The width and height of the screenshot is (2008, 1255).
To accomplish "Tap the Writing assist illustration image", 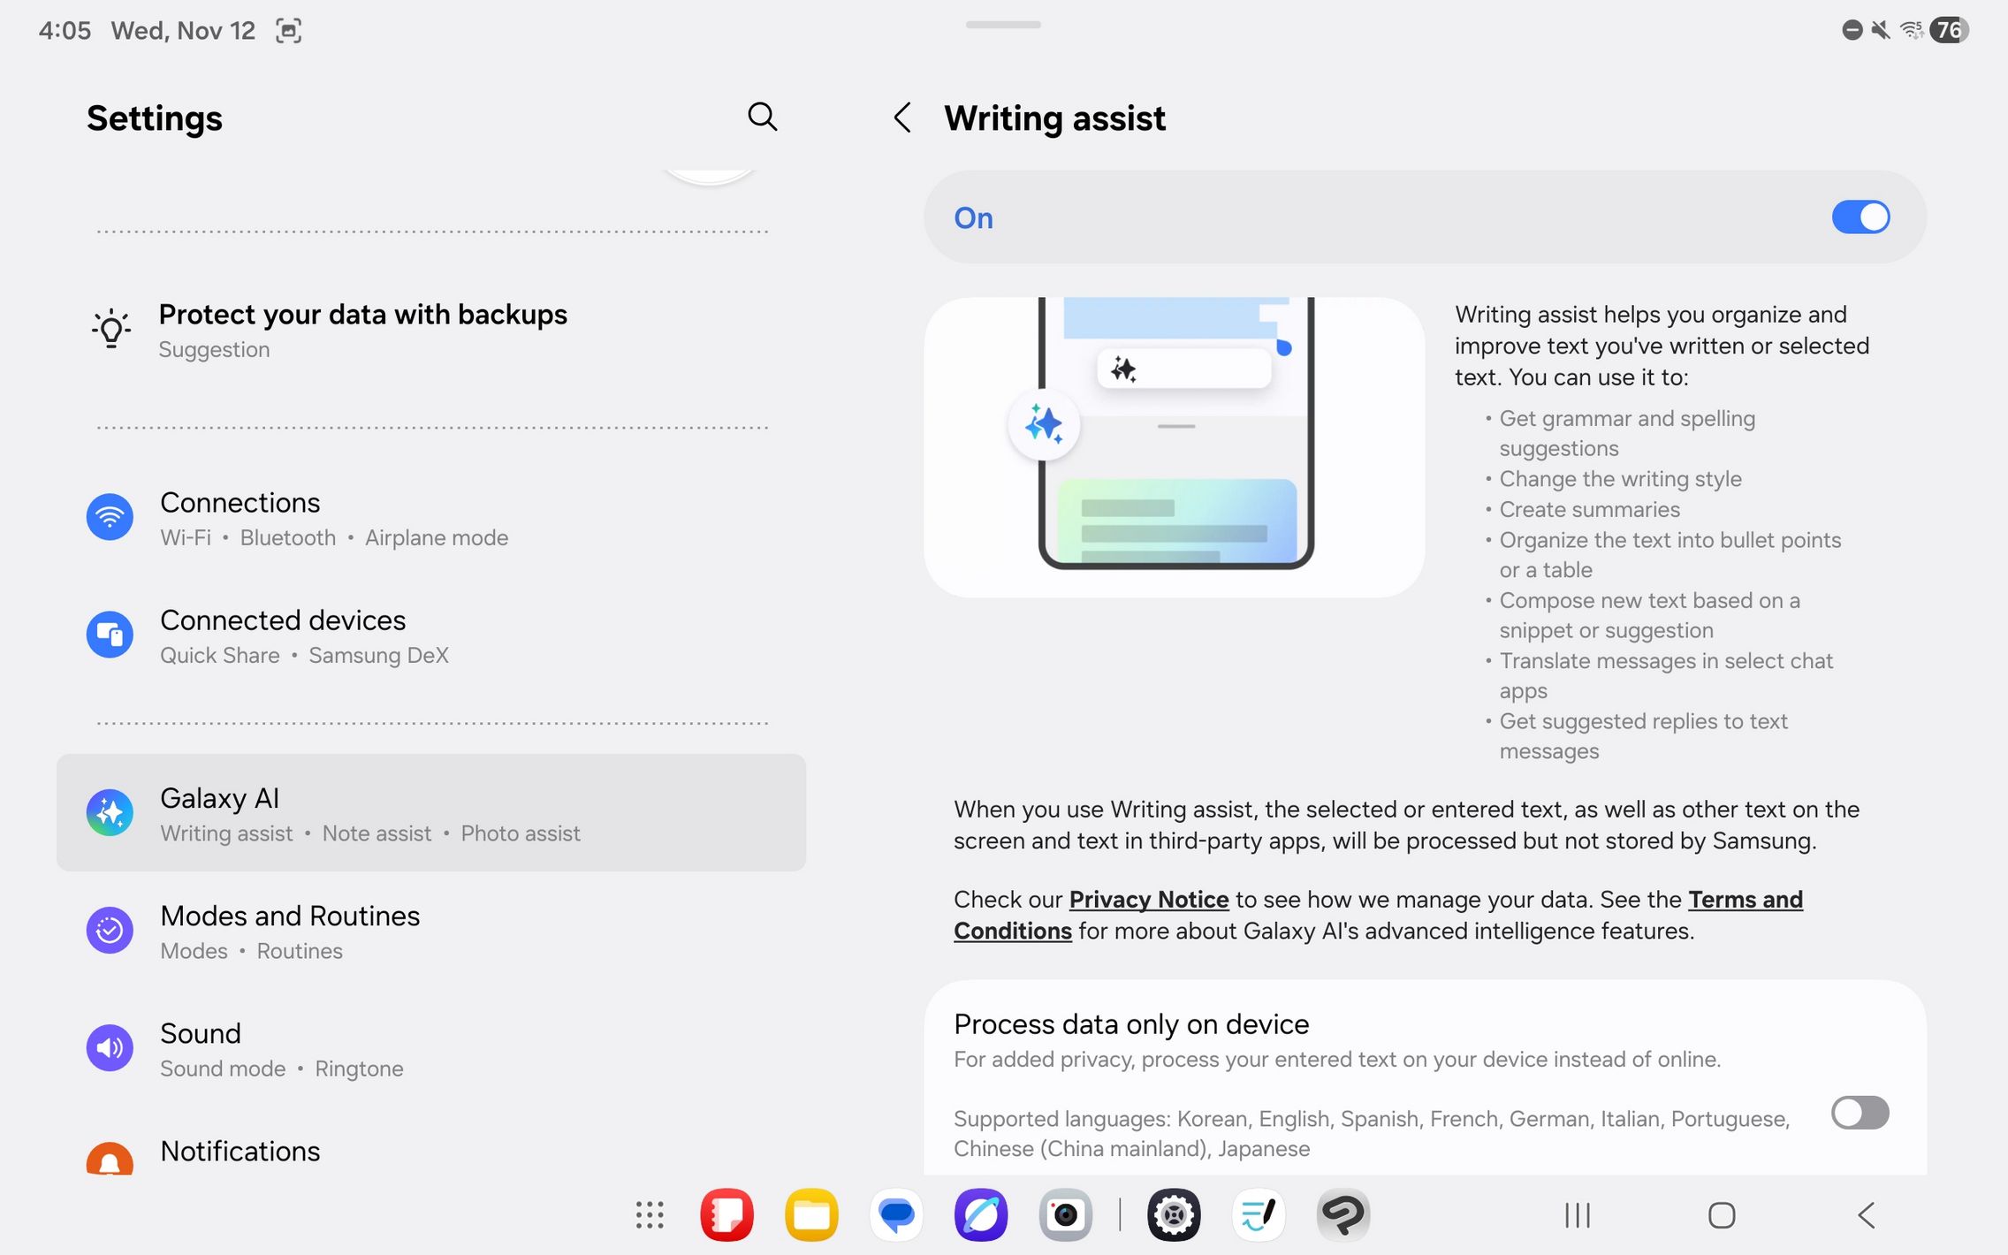I will [x=1174, y=447].
